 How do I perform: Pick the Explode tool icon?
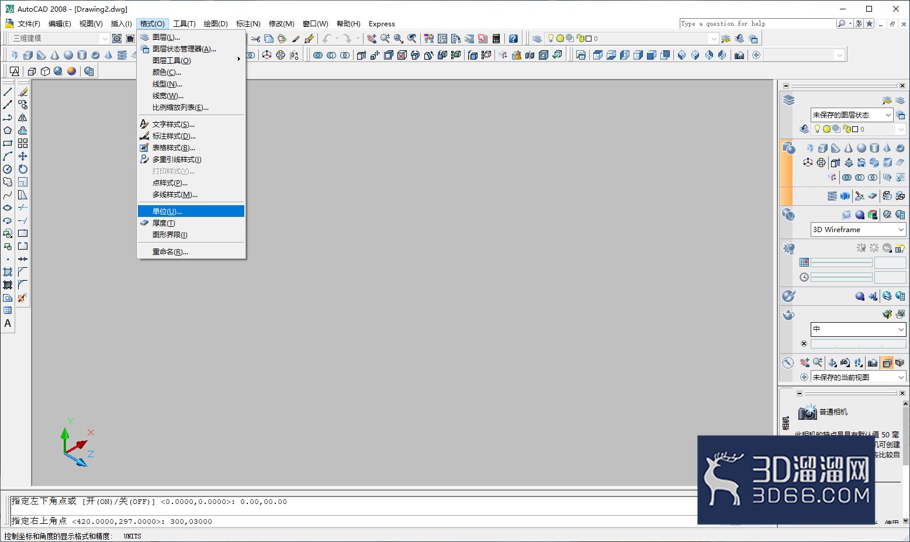click(23, 298)
